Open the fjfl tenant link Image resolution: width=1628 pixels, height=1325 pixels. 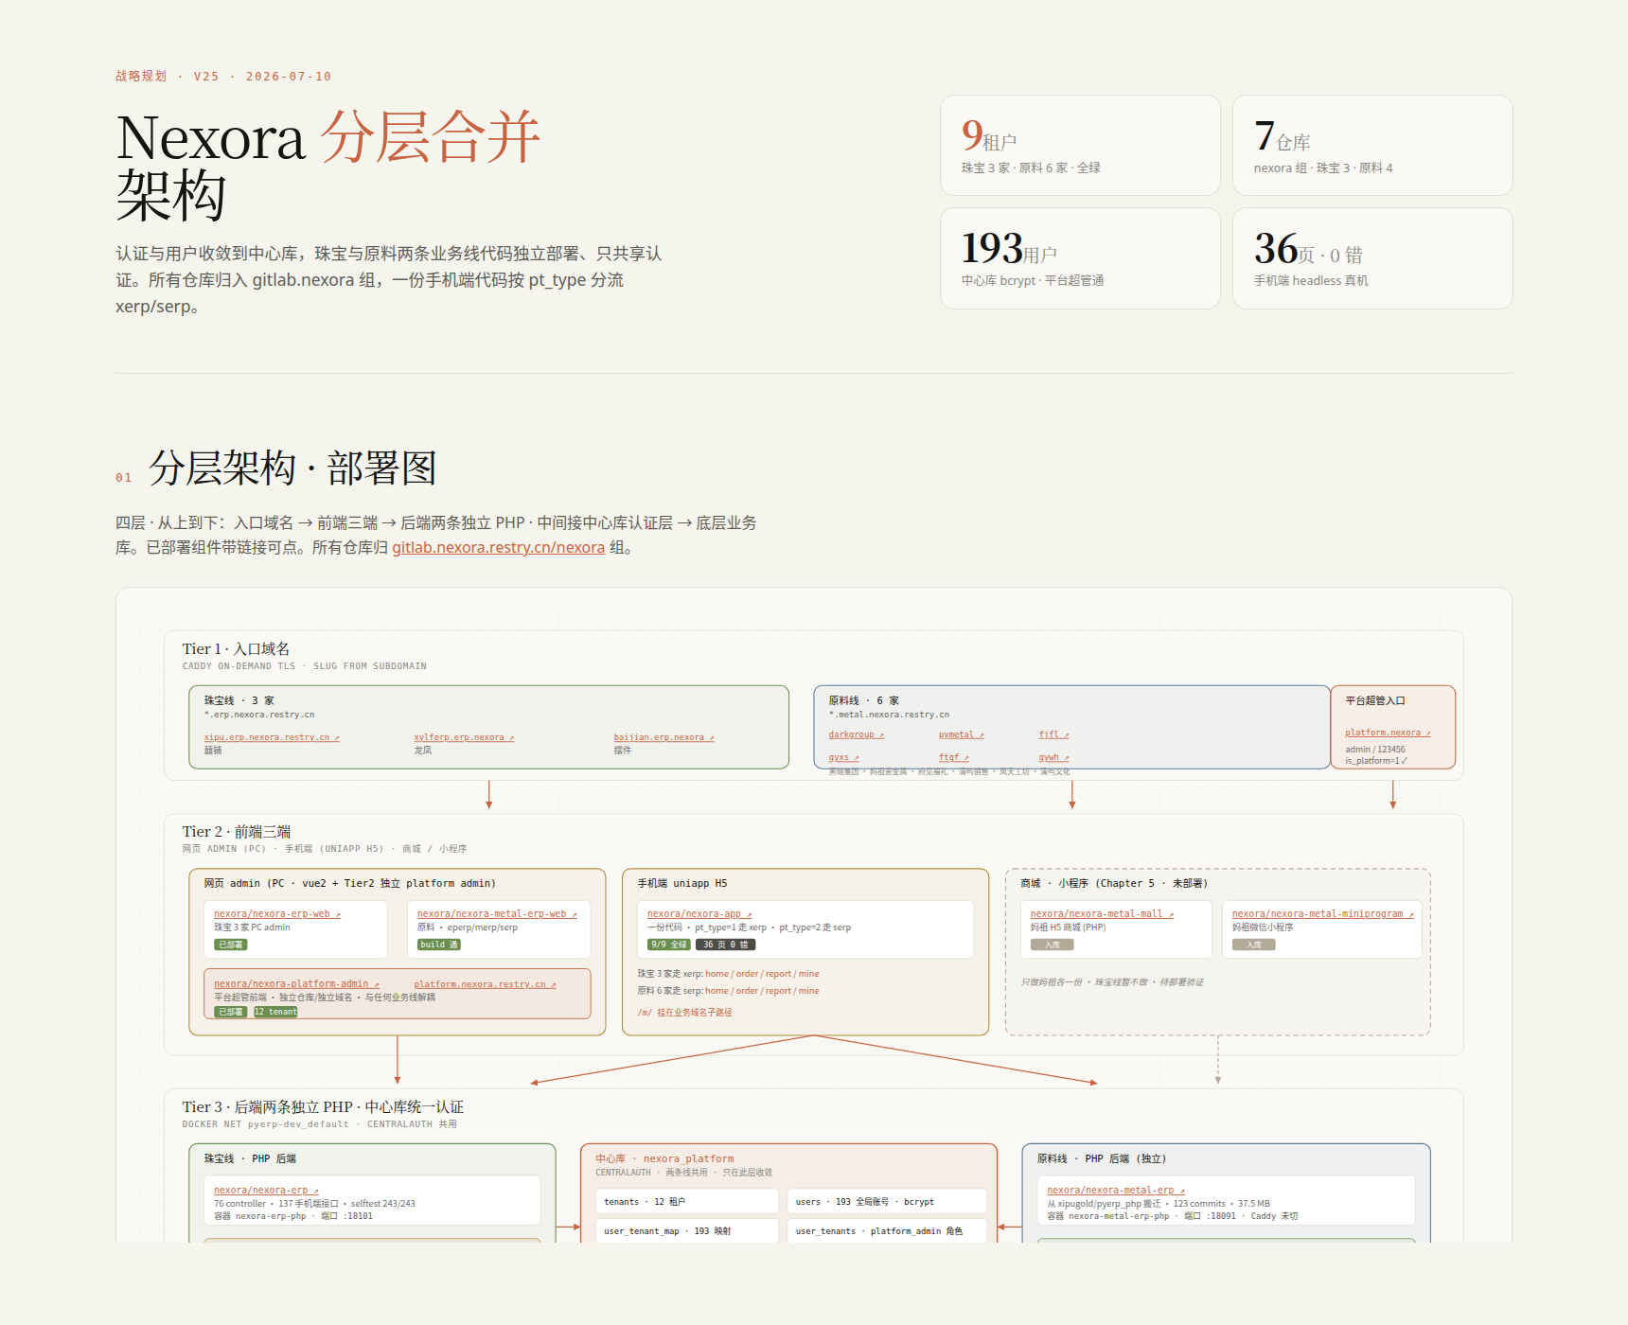[x=1053, y=734]
